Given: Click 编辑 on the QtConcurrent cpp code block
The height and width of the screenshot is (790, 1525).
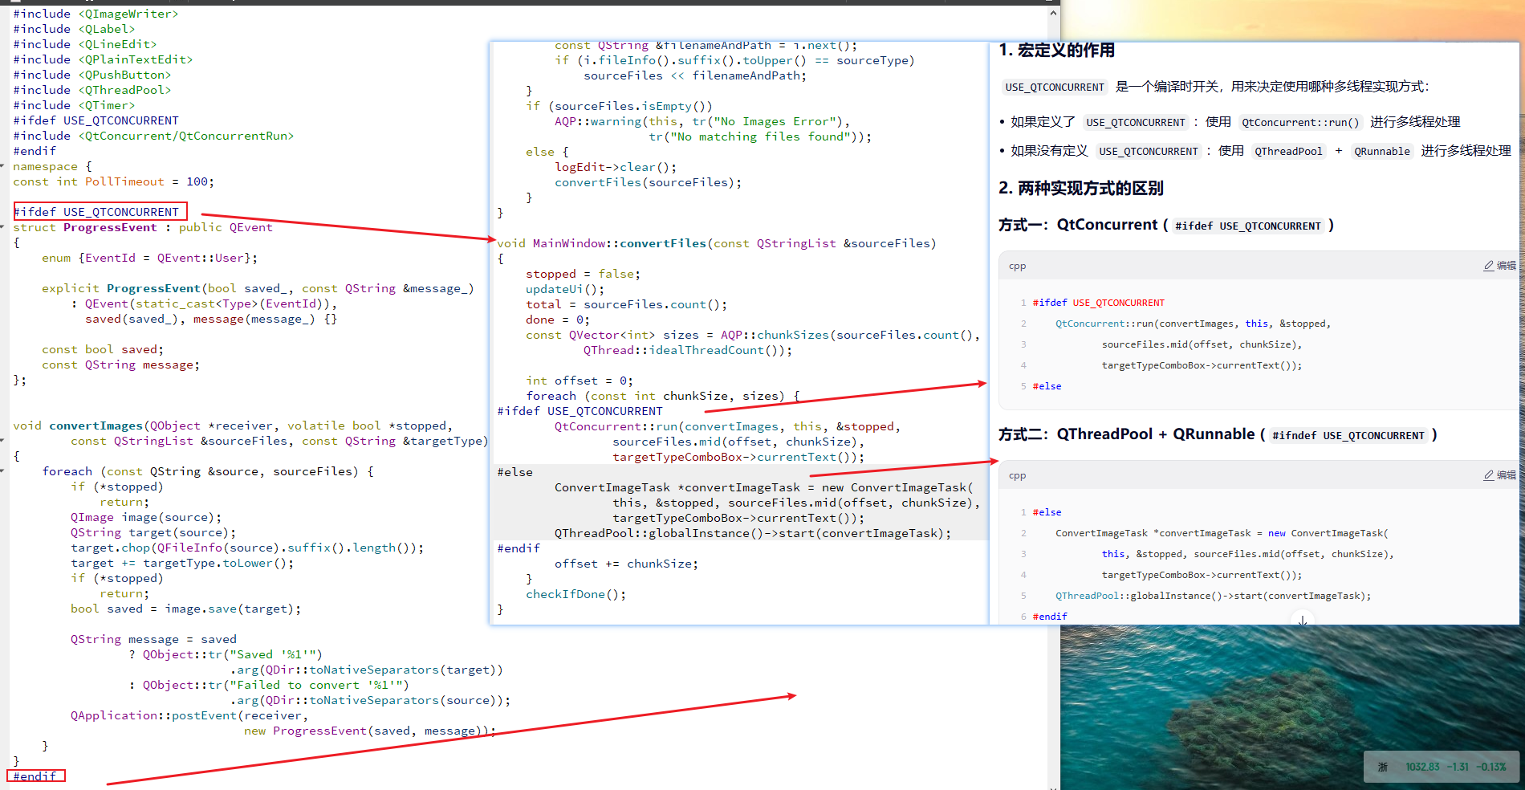Looking at the screenshot, I should click(1499, 266).
